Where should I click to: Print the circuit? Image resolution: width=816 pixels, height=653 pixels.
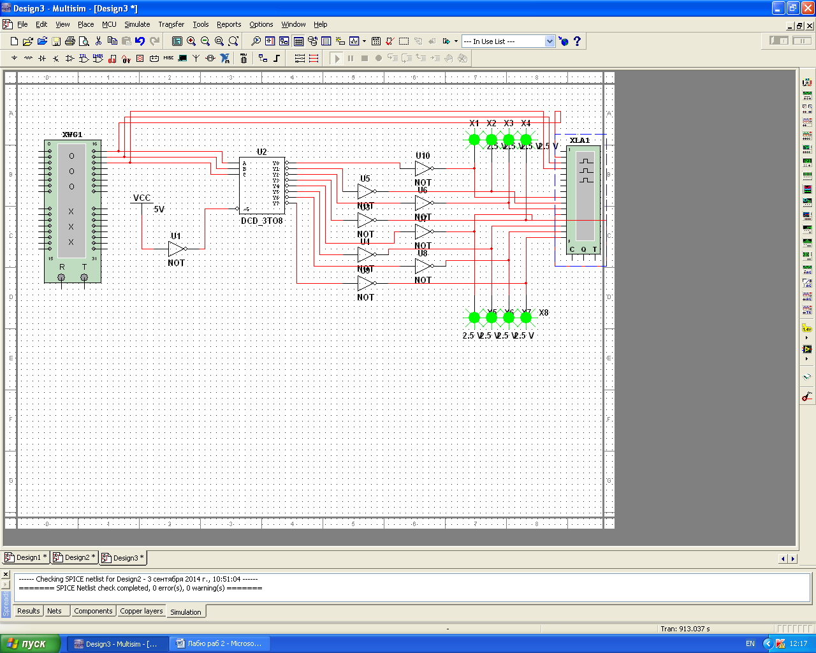point(70,41)
